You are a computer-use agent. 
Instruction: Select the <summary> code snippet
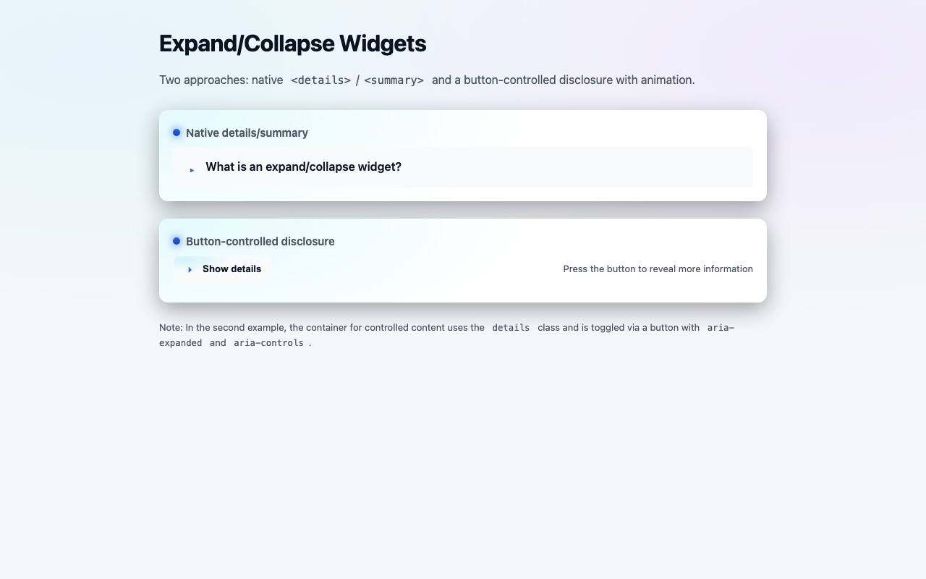click(x=394, y=80)
